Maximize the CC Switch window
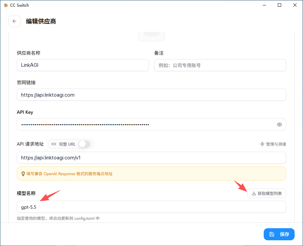 click(x=279, y=5)
